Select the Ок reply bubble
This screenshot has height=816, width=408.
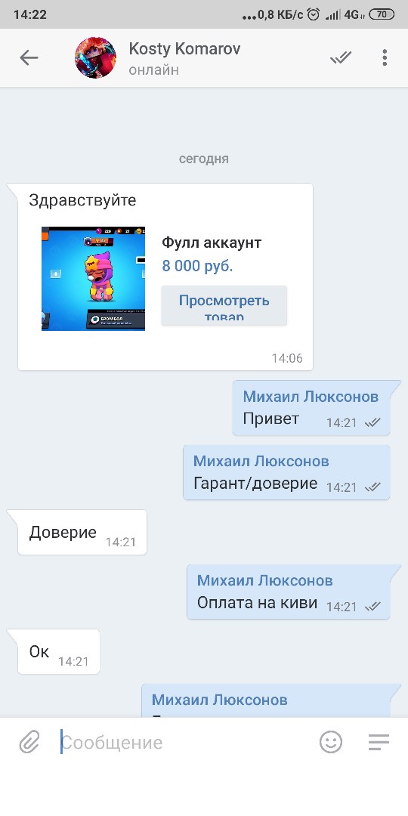point(59,651)
